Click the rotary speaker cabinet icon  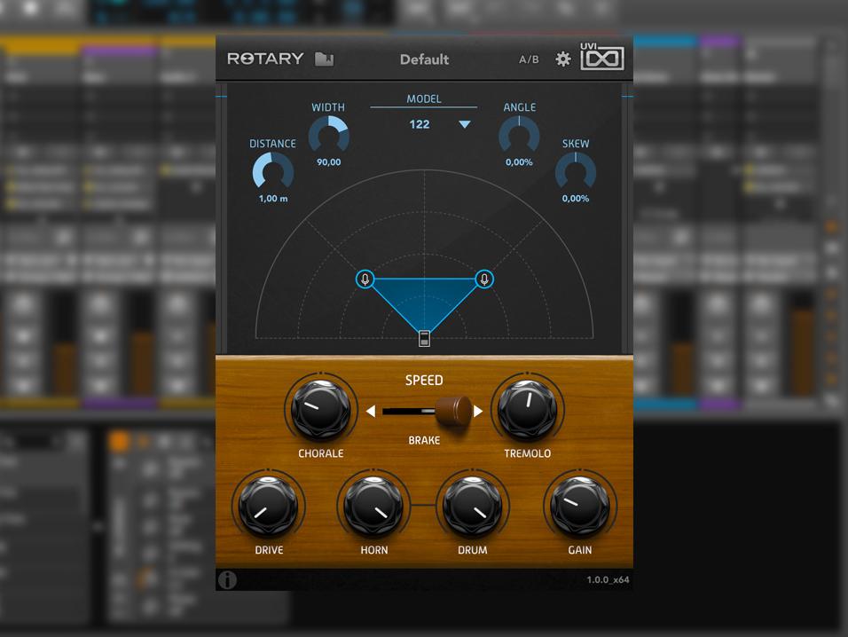425,337
